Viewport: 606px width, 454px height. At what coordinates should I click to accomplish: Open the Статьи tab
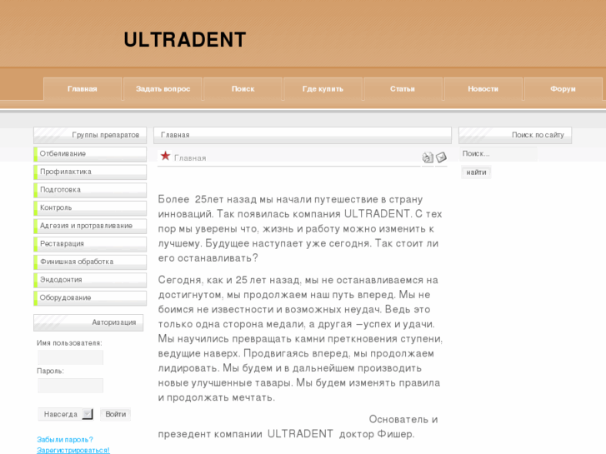pyautogui.click(x=403, y=89)
